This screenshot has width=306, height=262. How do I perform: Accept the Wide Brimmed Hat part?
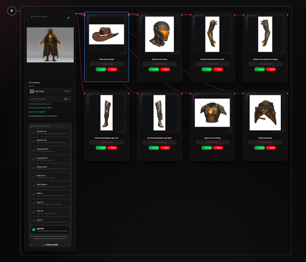point(101,69)
